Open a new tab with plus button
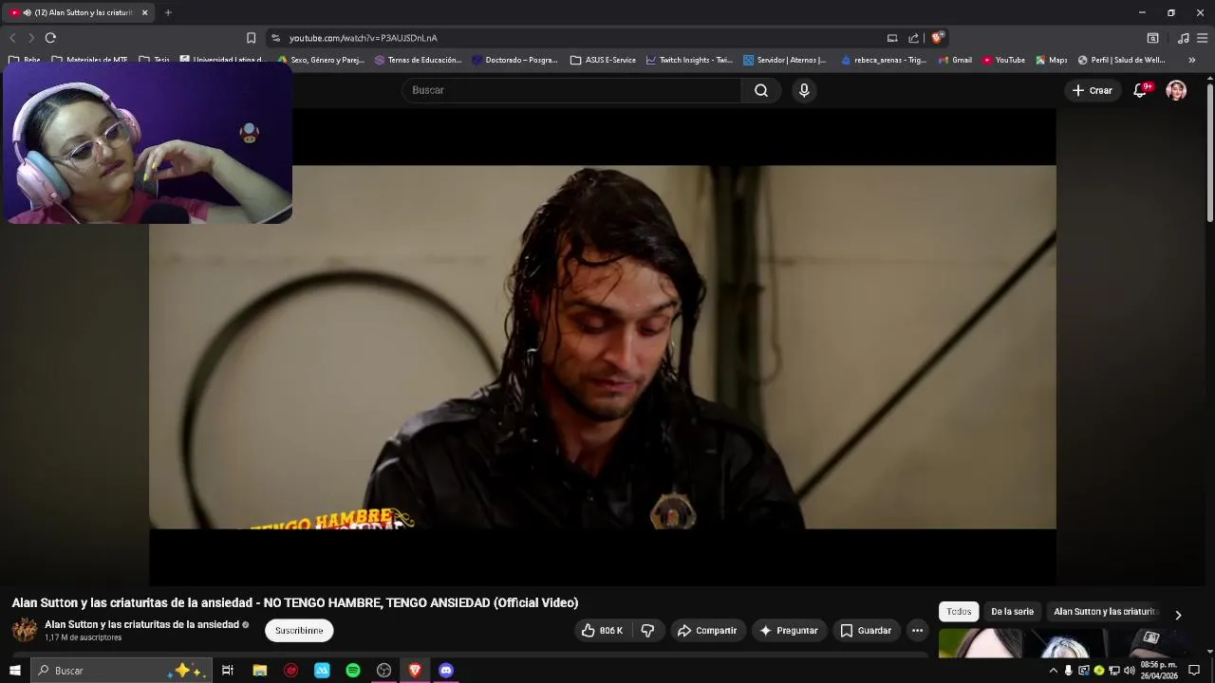This screenshot has height=683, width=1215. (168, 12)
